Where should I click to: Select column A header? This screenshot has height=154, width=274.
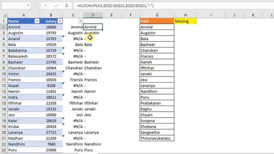(x=24, y=15)
